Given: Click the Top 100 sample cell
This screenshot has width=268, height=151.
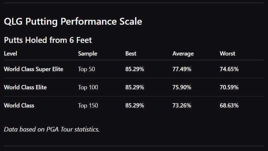Looking at the screenshot, I should 88,87.
